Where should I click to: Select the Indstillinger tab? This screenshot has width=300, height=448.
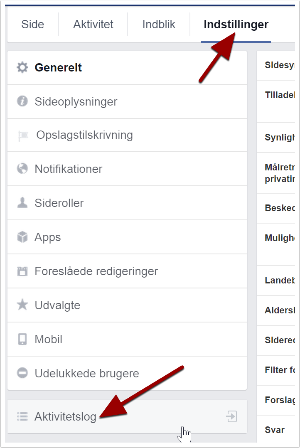click(x=236, y=24)
